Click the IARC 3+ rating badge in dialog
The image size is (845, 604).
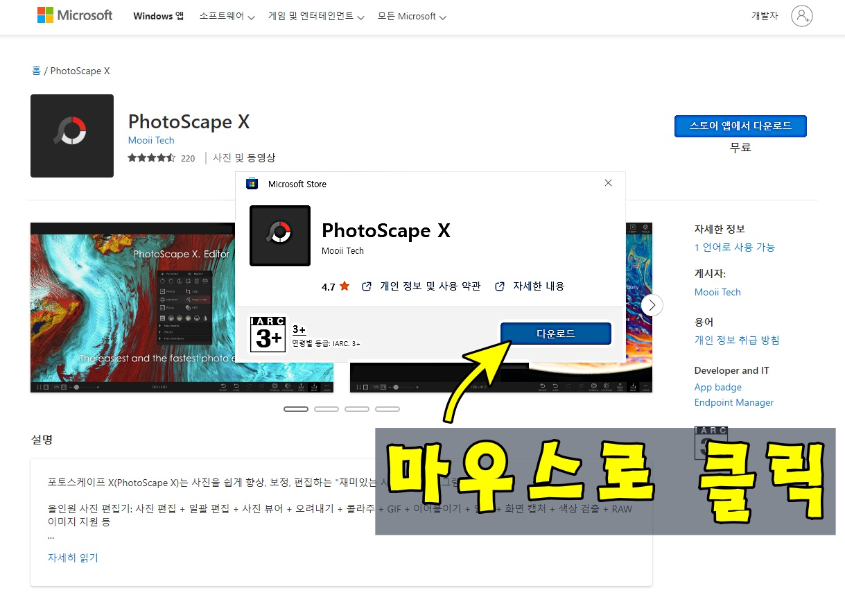268,334
